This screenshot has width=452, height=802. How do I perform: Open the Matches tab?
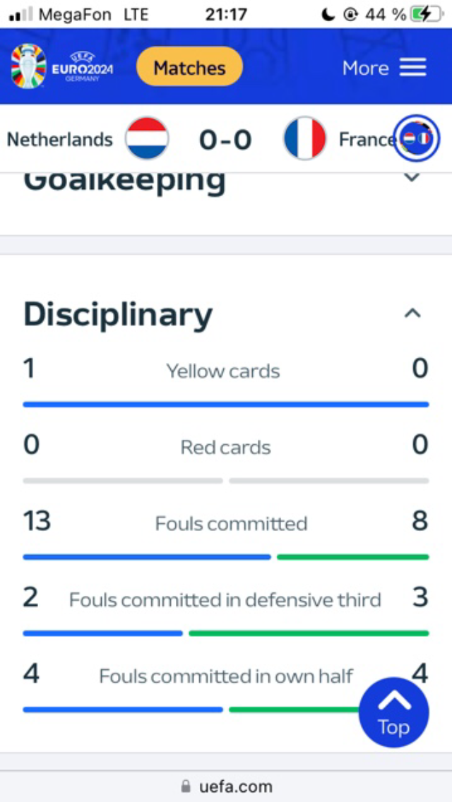189,68
